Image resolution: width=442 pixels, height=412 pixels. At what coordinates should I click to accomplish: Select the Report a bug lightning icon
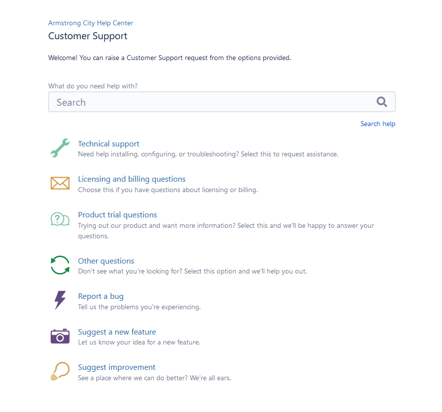(60, 300)
